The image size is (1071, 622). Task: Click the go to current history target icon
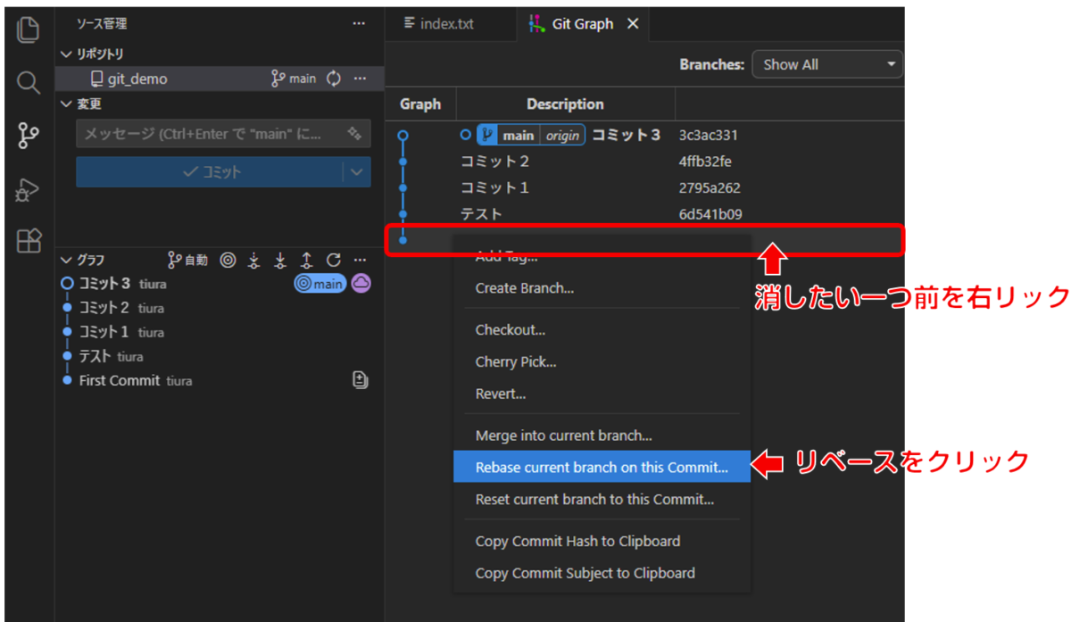coord(228,260)
